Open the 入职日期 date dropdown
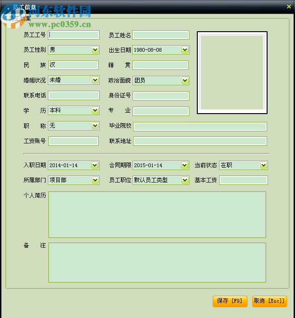Screen dimensions: 295x318 (95, 165)
